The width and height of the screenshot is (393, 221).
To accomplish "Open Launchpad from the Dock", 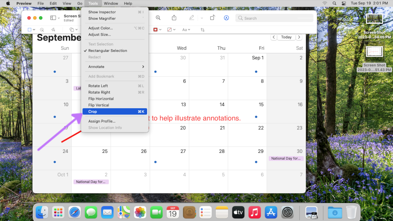I will (x=58, y=212).
